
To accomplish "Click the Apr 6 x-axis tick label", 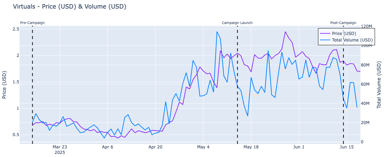I will 107,147.
